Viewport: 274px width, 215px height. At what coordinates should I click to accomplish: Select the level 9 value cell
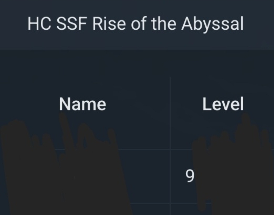click(190, 176)
